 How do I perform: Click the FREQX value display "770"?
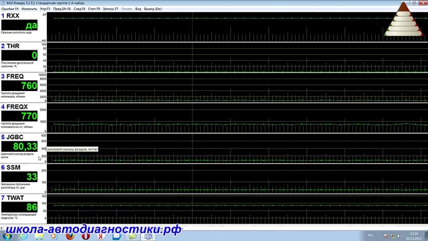19,116
